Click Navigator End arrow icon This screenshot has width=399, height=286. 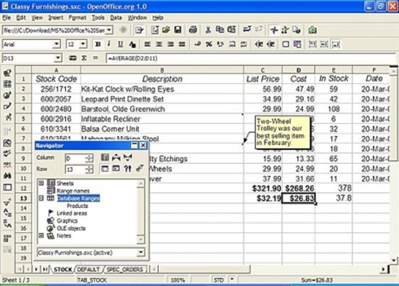tap(127, 158)
